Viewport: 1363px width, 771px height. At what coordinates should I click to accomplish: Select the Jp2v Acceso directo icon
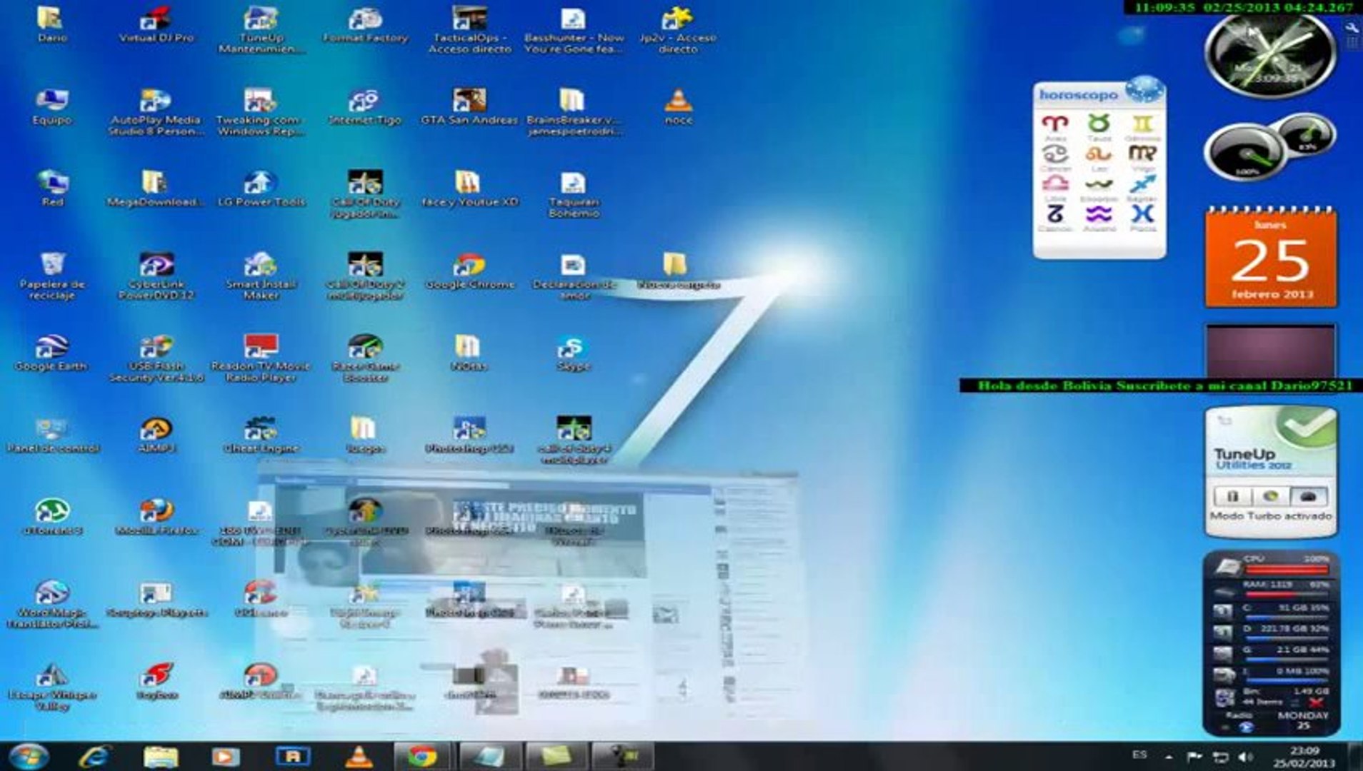(x=678, y=29)
